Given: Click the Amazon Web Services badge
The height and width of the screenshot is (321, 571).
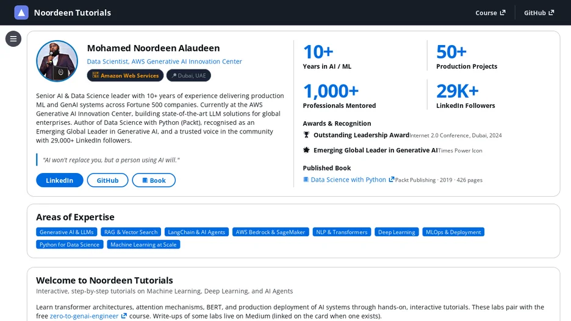Looking at the screenshot, I should (125, 76).
